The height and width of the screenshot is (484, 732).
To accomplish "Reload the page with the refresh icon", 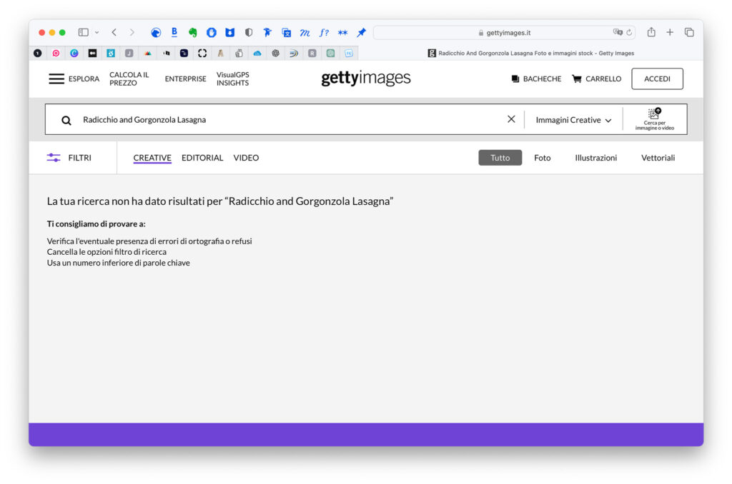I will click(x=629, y=33).
